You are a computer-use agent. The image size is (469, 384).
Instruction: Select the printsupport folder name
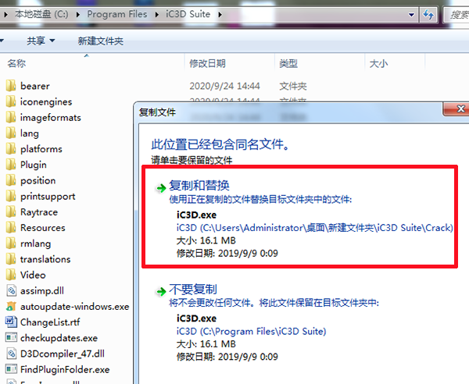click(48, 197)
